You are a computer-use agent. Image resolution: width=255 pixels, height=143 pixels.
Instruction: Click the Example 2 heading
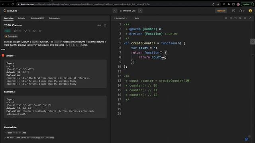click(10, 92)
